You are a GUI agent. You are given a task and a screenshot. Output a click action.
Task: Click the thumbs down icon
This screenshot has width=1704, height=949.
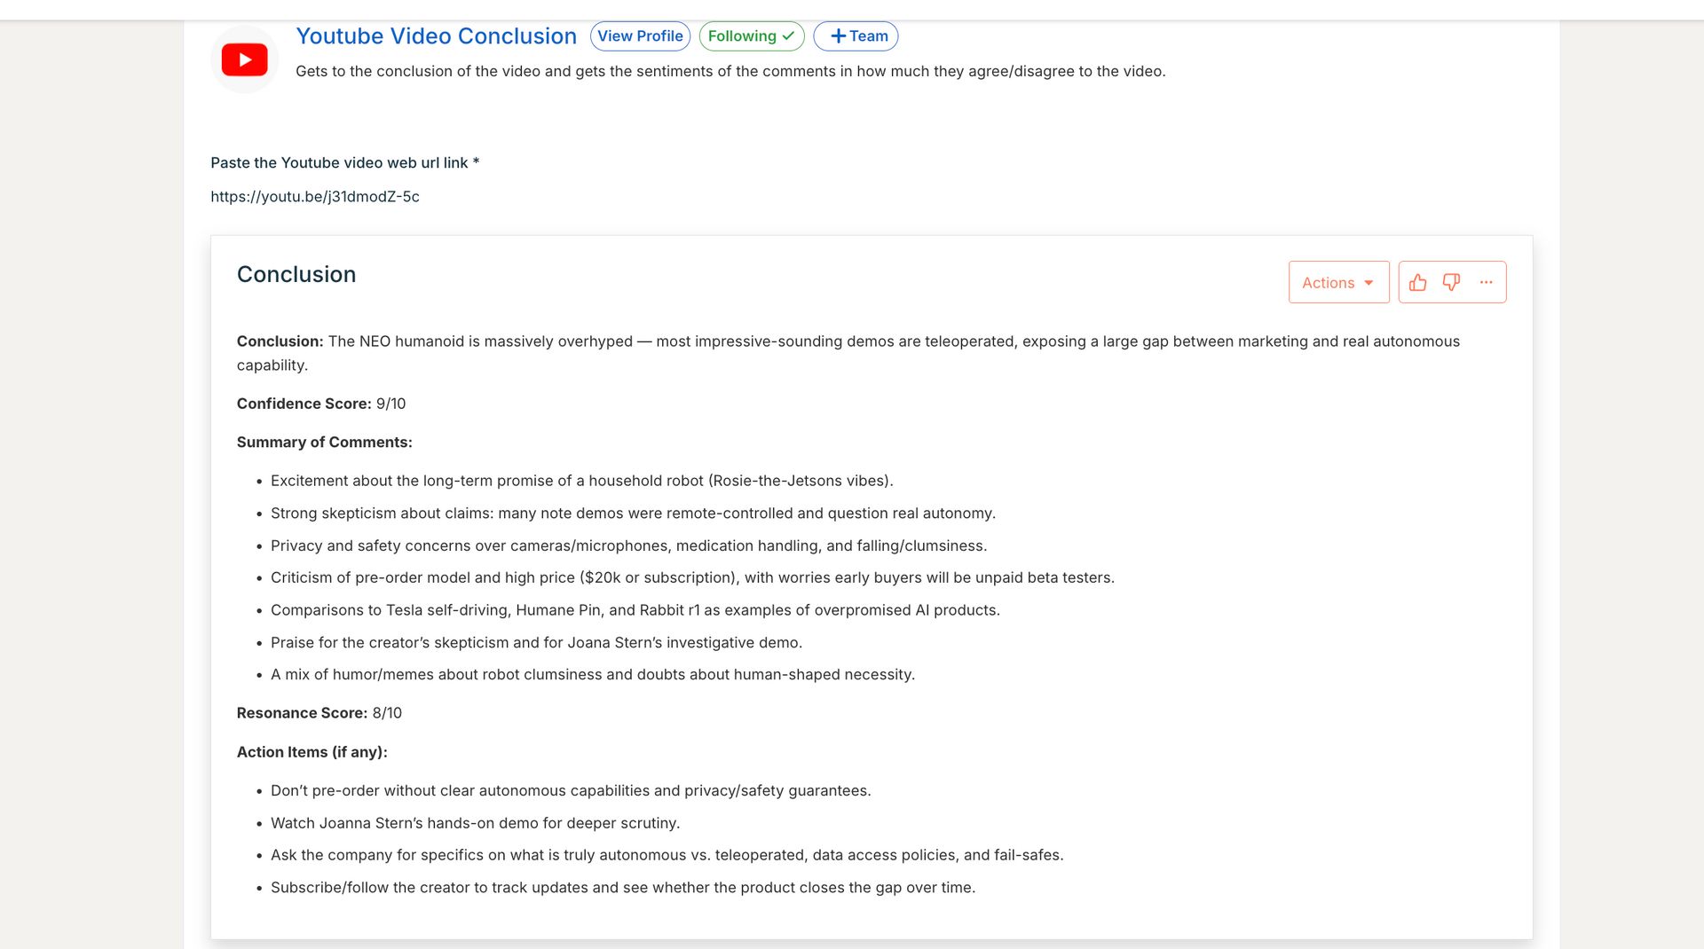pos(1451,283)
